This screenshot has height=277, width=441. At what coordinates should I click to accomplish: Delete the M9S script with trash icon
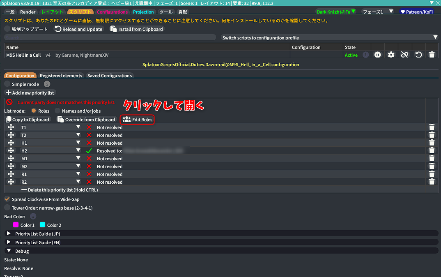(432, 55)
